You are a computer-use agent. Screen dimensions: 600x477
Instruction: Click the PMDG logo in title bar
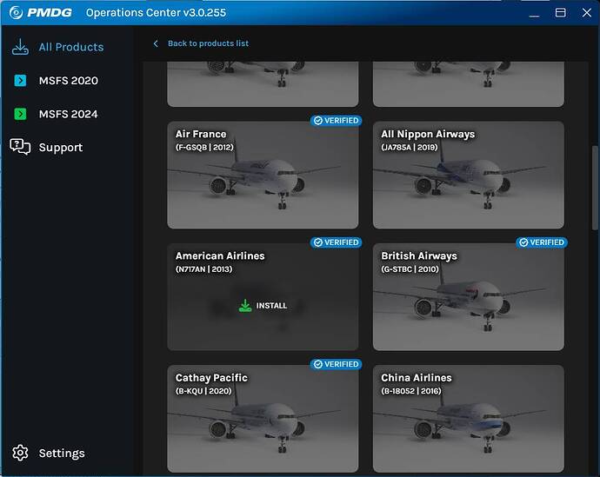pyautogui.click(x=41, y=13)
